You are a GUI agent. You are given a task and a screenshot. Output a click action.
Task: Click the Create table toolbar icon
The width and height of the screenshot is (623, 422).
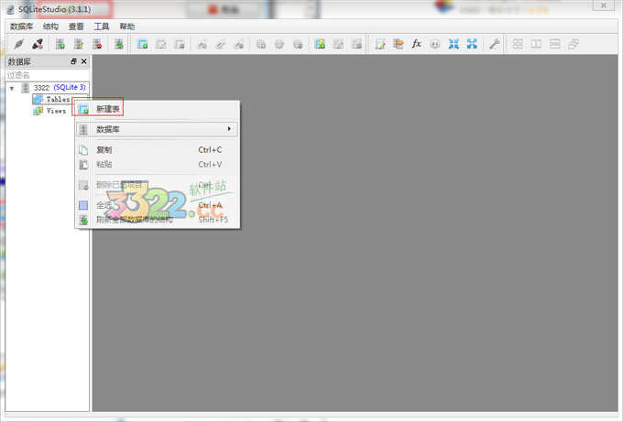tap(142, 44)
